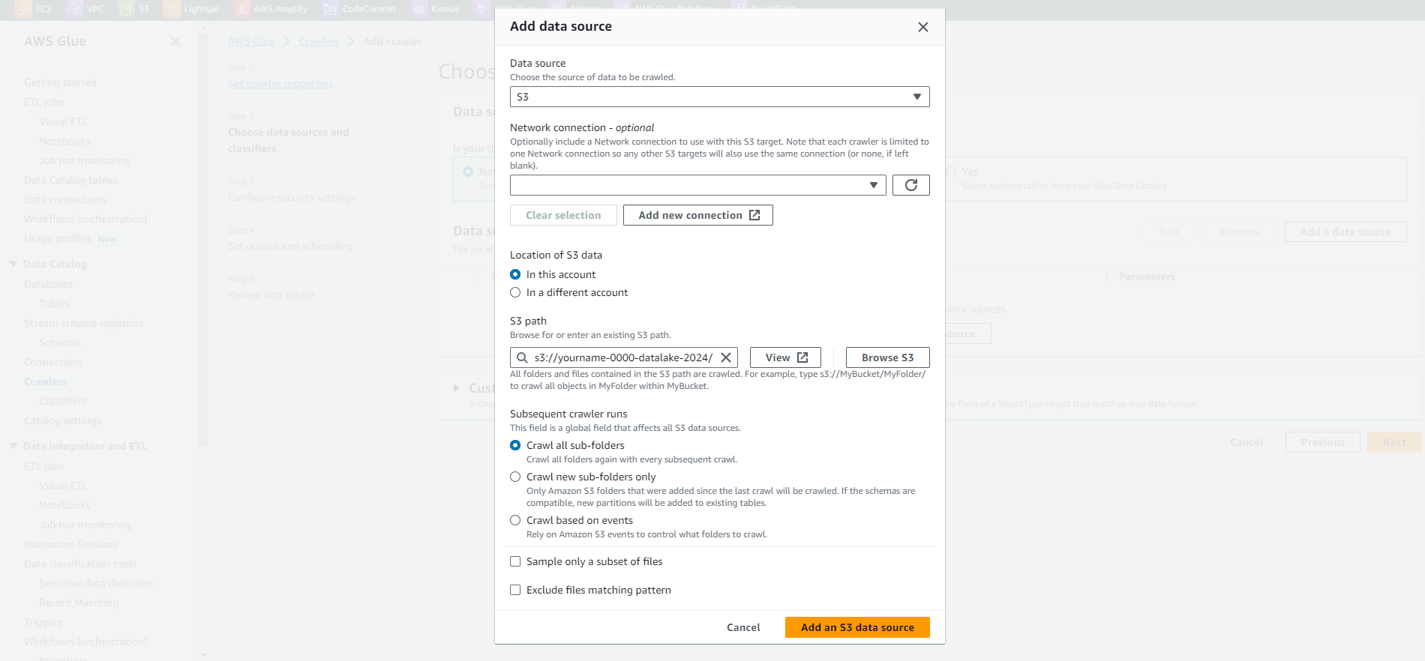This screenshot has height=661, width=1425.
Task: Click Add an S3 data source button
Action: 857,627
